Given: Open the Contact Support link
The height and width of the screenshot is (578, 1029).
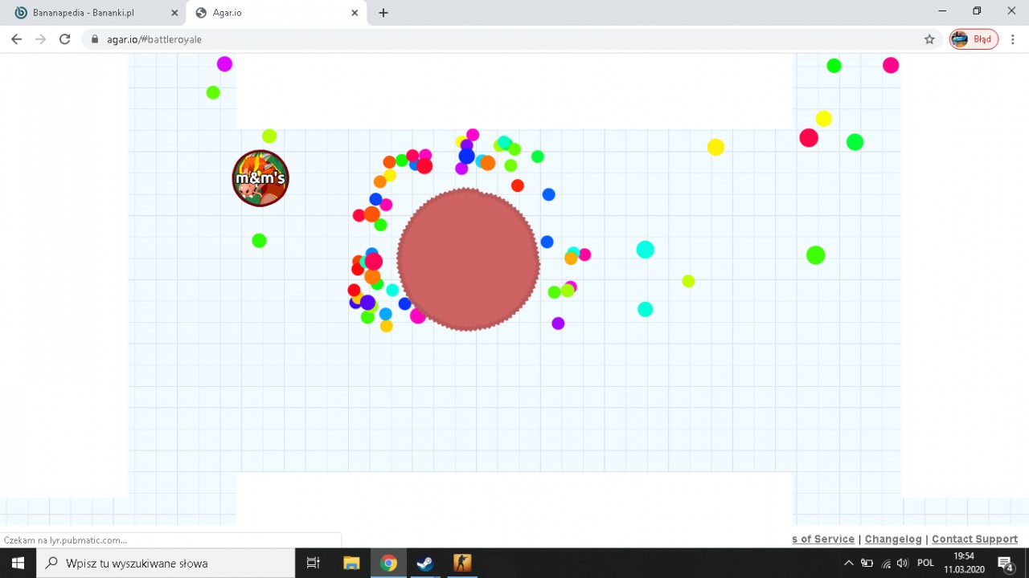Looking at the screenshot, I should [975, 539].
